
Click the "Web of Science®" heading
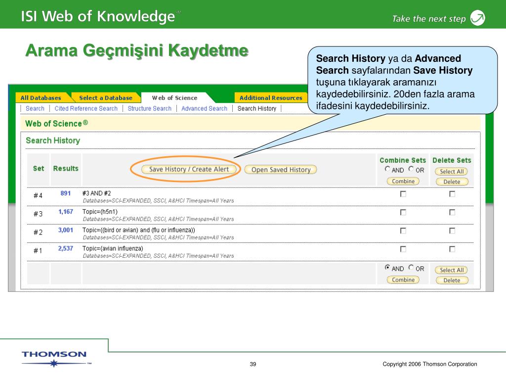pos(56,123)
